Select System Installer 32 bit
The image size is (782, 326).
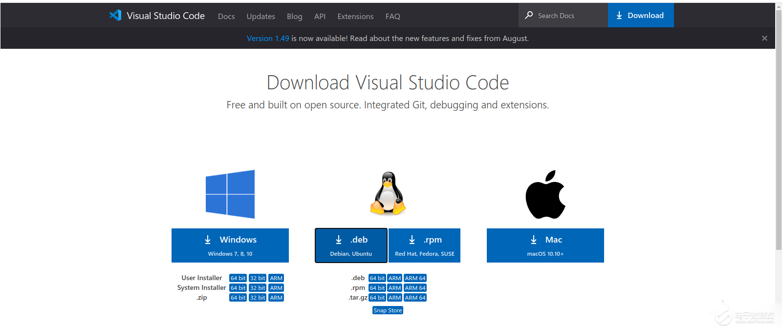pyautogui.click(x=258, y=288)
